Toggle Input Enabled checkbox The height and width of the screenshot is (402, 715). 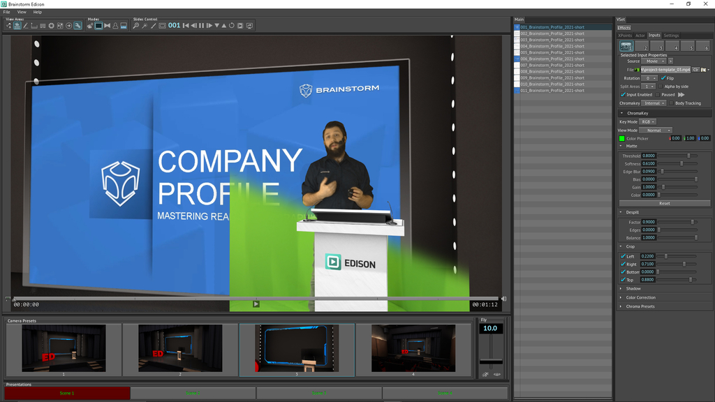click(623, 95)
